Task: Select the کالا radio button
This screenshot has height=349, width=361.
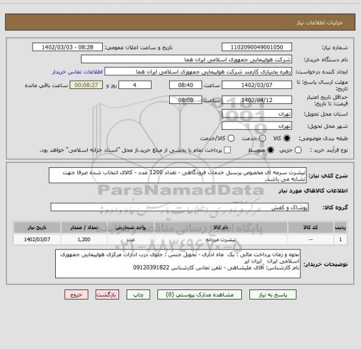Action: tap(287, 138)
